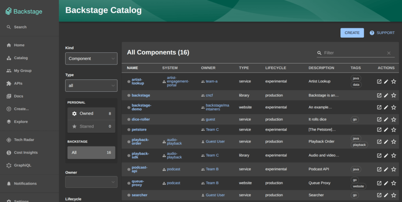Click the Cost Insights dollar icon
The width and height of the screenshot is (402, 202).
point(9,153)
